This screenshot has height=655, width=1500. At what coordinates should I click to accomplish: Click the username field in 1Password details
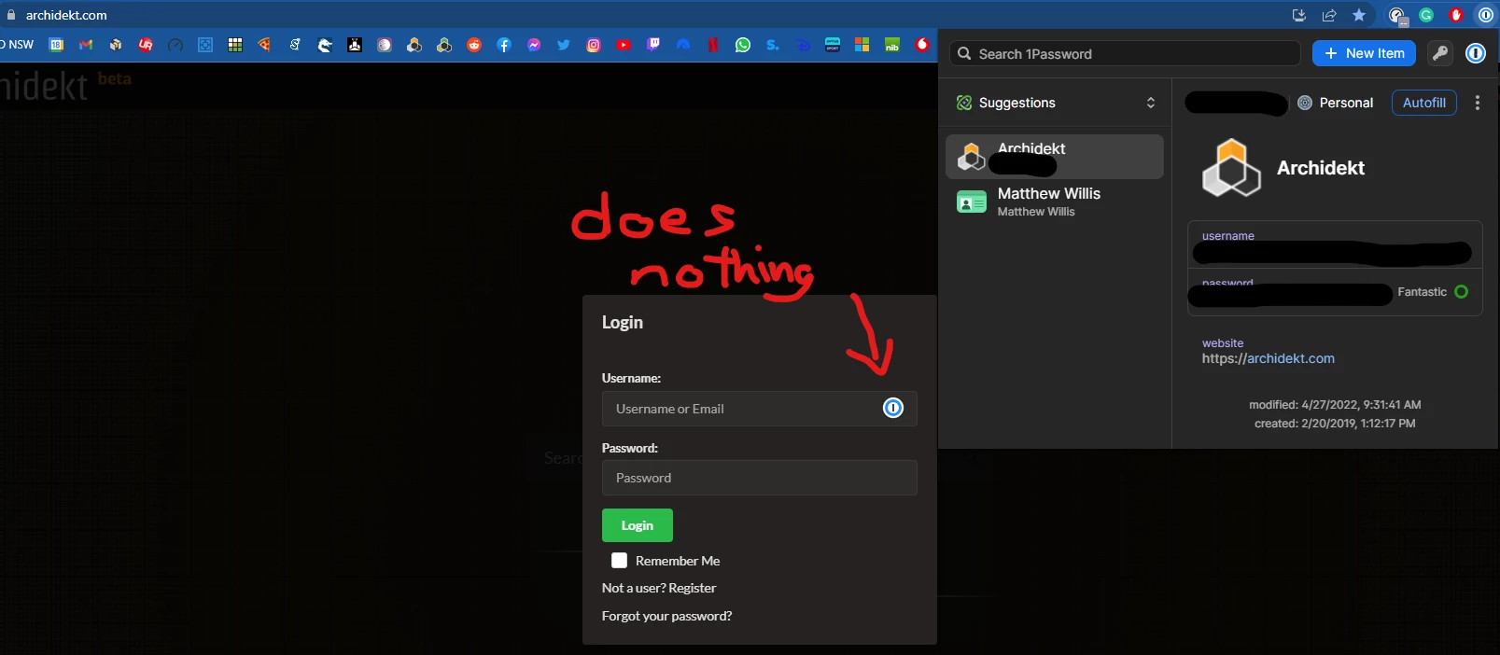coord(1335,245)
